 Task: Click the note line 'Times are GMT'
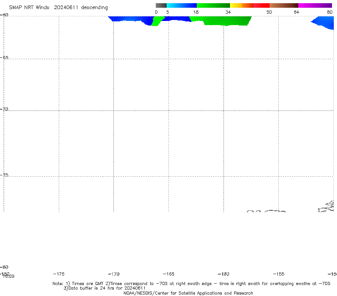point(88,284)
